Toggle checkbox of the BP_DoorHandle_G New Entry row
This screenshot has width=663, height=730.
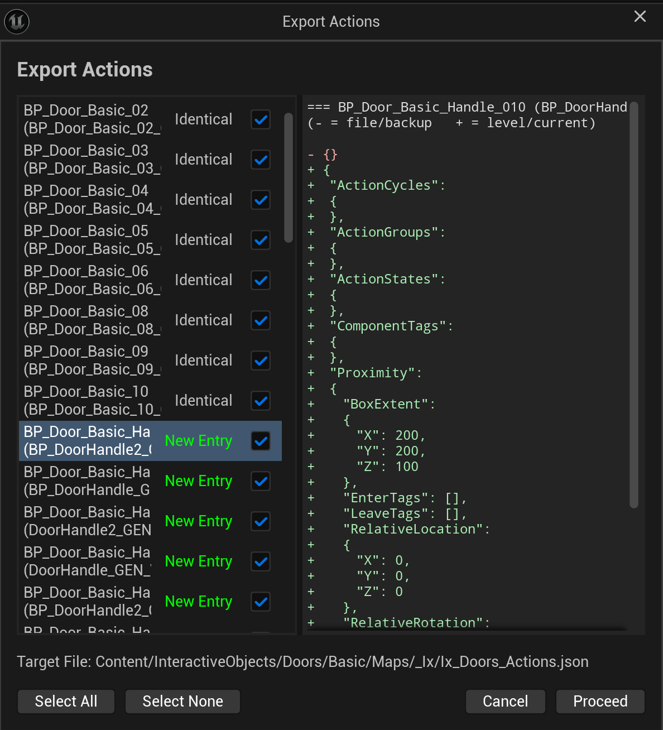click(261, 481)
